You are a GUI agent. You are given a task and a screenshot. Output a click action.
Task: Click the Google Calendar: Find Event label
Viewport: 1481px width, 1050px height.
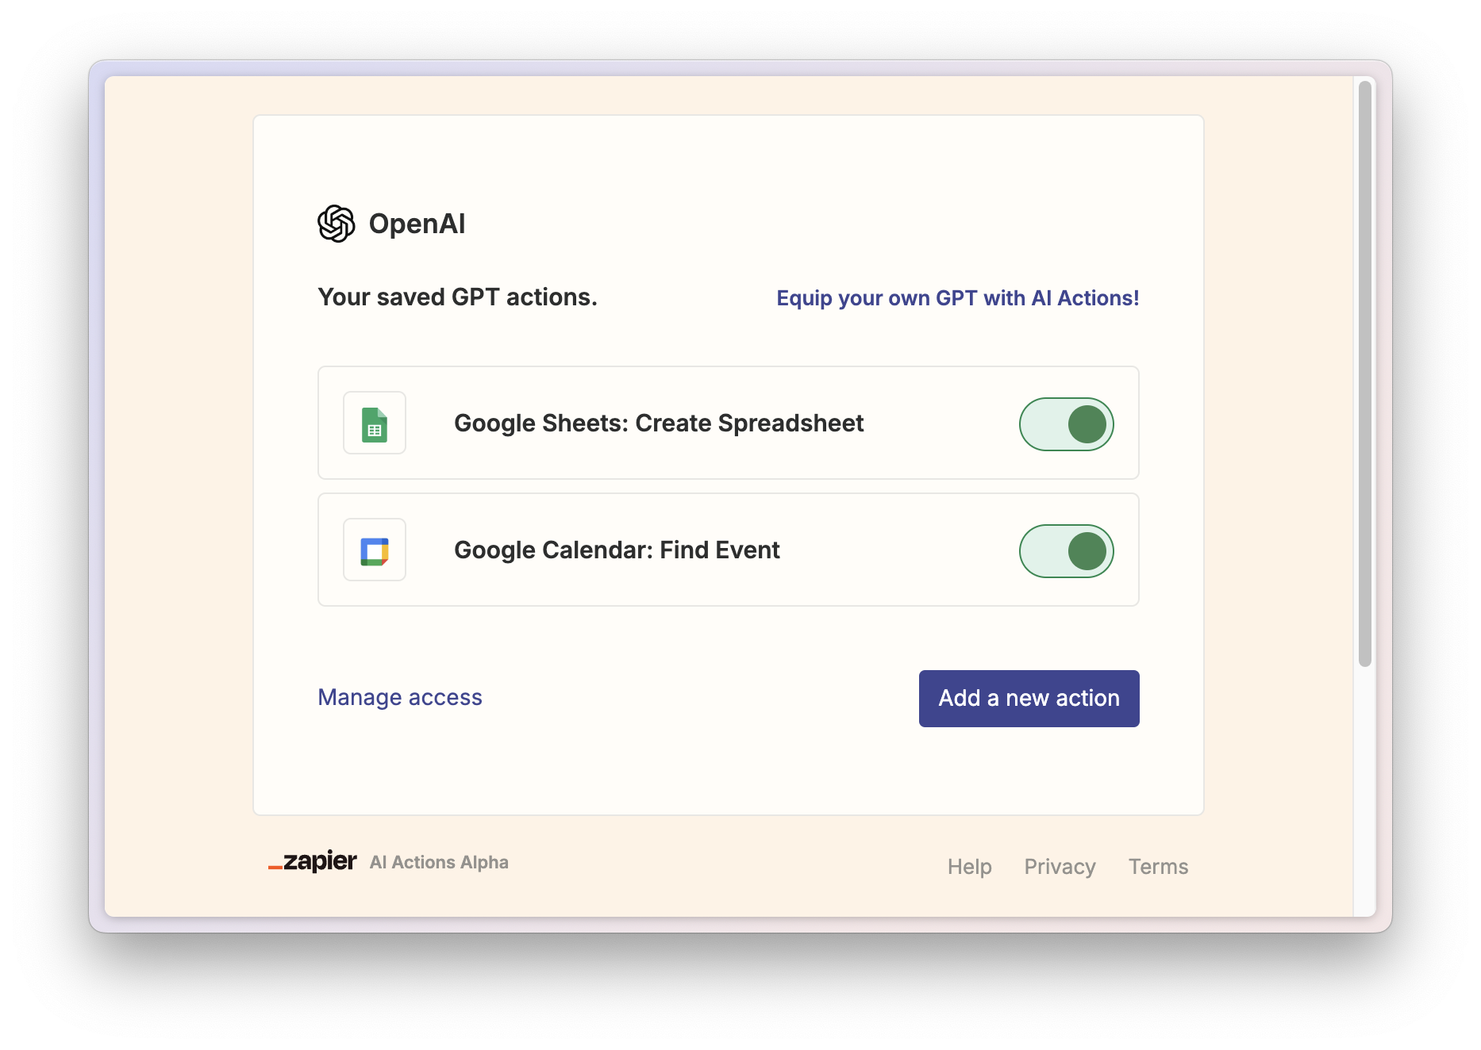[x=616, y=550]
